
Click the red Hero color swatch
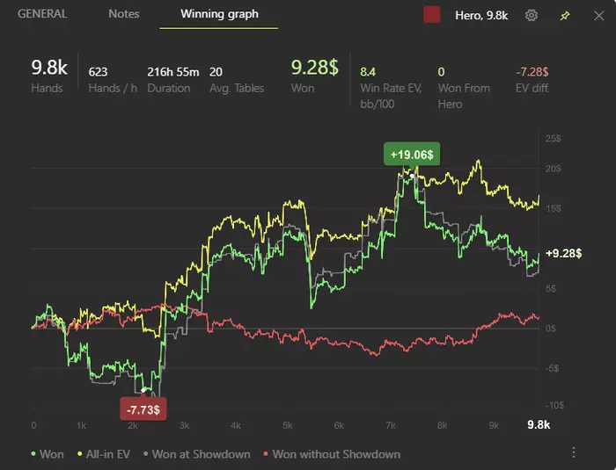tap(432, 15)
